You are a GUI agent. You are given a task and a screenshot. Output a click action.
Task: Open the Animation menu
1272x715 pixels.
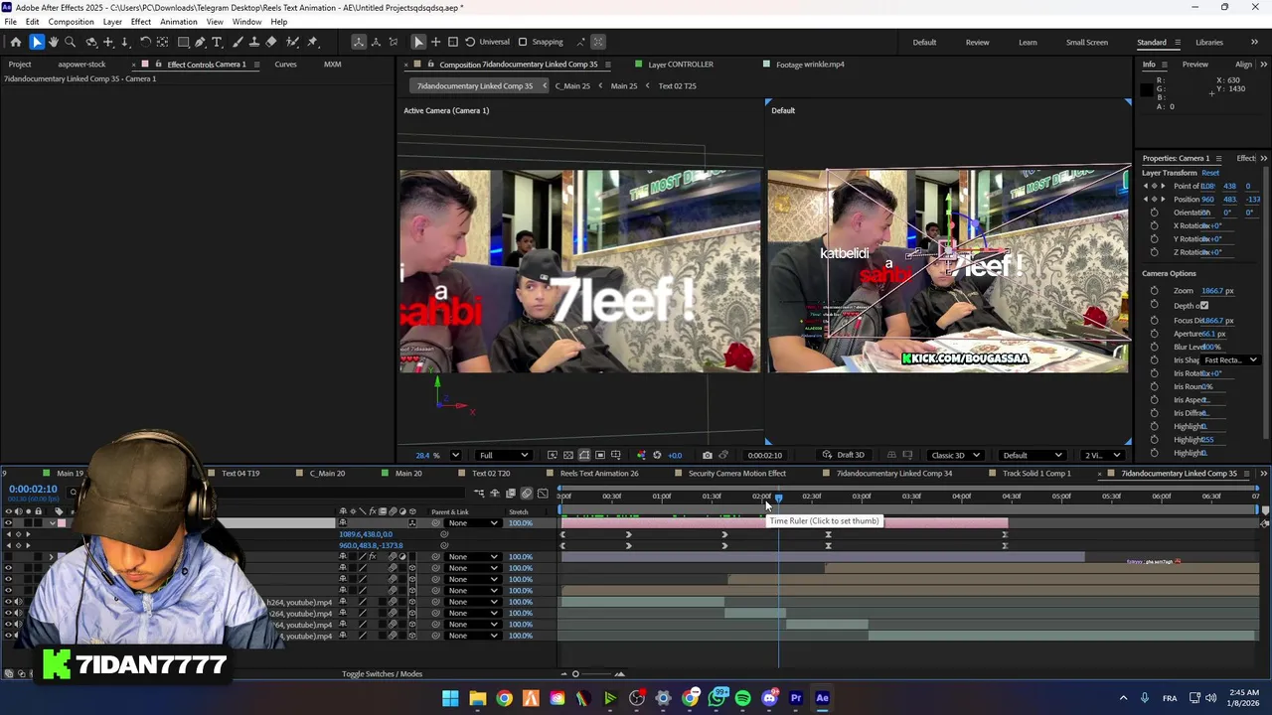tap(179, 22)
